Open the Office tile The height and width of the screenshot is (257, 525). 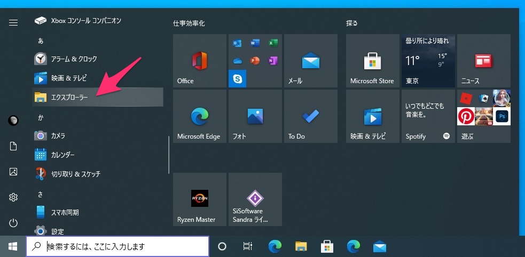pos(200,60)
